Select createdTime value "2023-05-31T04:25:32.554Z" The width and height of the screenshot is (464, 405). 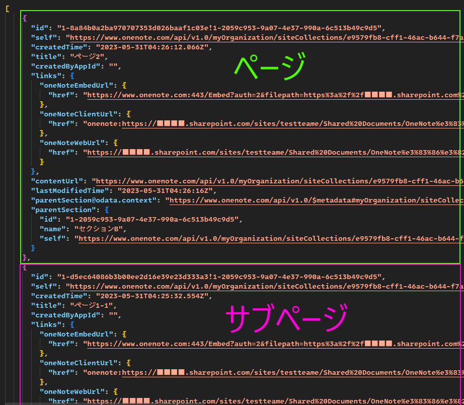152,296
